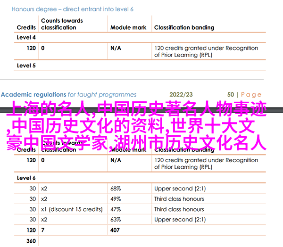Click the "2022/23" year in footer
The image size is (283, 247).
point(181,95)
